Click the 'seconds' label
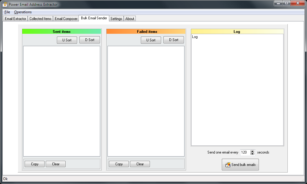 point(263,152)
